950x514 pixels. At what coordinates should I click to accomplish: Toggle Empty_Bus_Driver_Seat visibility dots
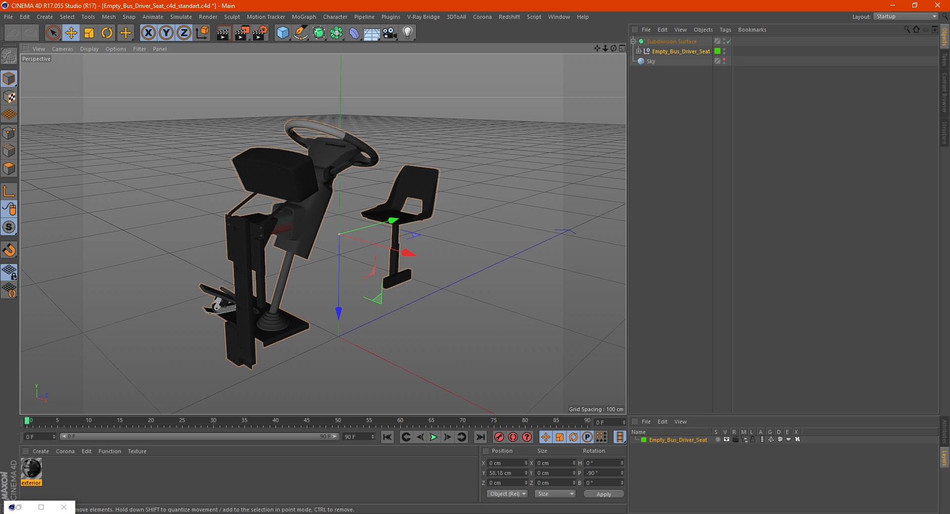pos(724,51)
